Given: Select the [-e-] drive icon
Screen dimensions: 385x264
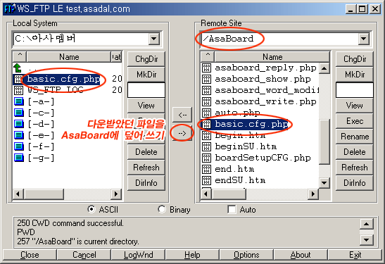Looking at the screenshot, I should coord(19,135).
